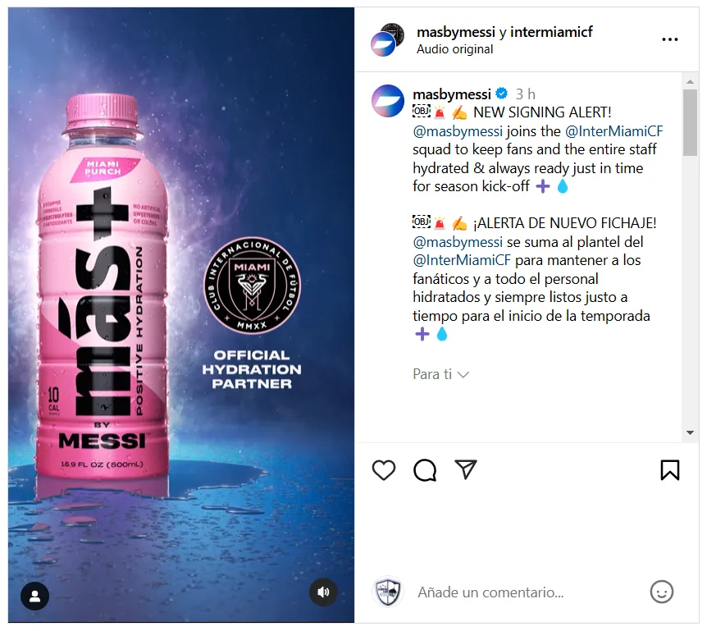Image resolution: width=707 pixels, height=631 pixels.
Task: Open more options three-dot menu
Action: click(669, 39)
